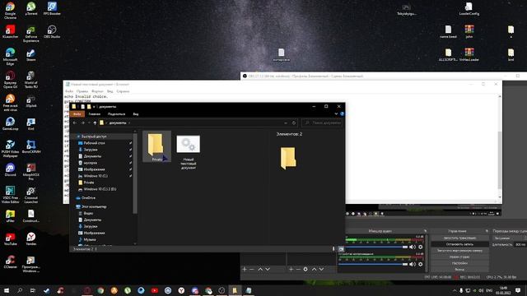Expand the Explorer ribbon chevron

[336, 114]
